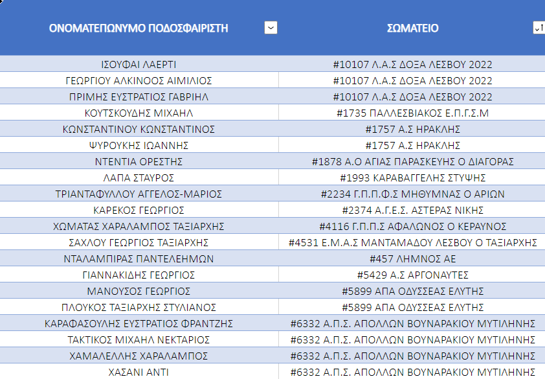The image size is (545, 379).
Task: Select cell ΚΩΝΣΤΑΝΤΙΝΟΥ ΚΩΝΣΤΑΝΤΙΝΟΣ
Action: [x=139, y=128]
